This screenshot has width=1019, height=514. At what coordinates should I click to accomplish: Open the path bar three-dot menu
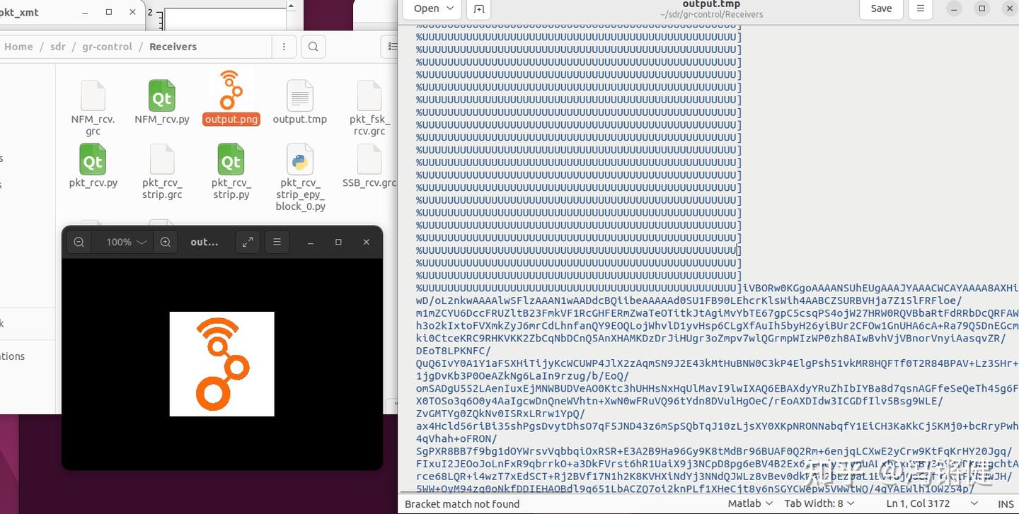pos(282,46)
